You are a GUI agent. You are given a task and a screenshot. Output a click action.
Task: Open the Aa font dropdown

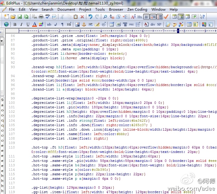133,17
